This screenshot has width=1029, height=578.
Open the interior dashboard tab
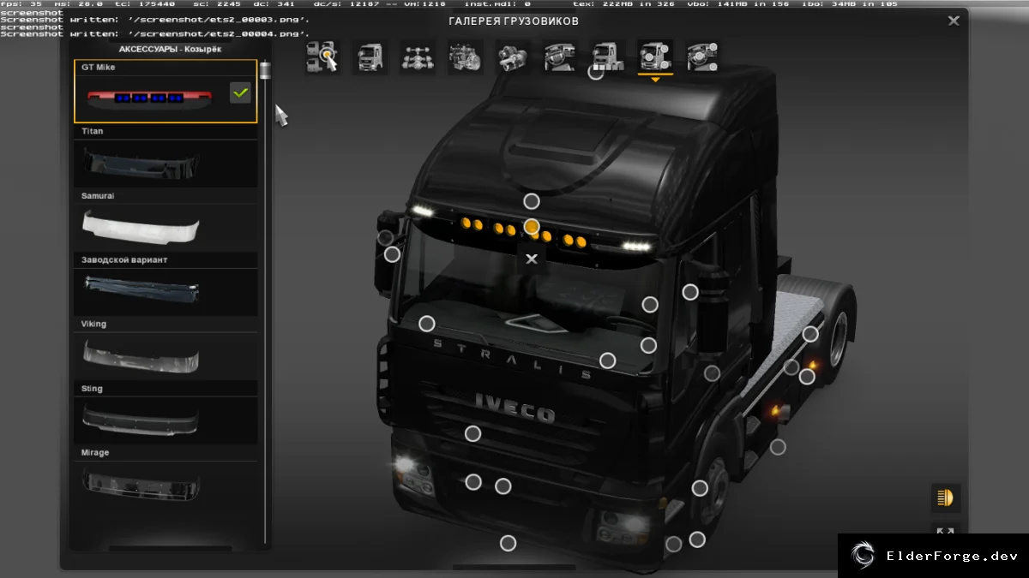(x=560, y=57)
